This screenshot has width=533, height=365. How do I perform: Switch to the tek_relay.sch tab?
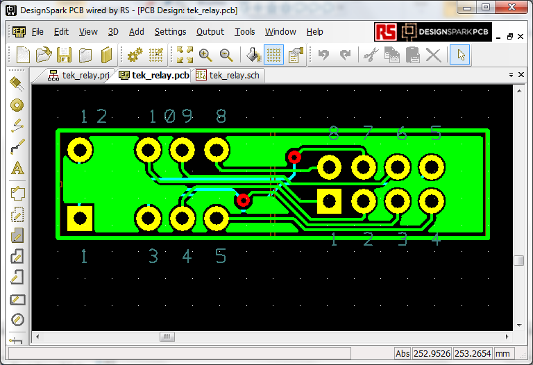pyautogui.click(x=228, y=75)
